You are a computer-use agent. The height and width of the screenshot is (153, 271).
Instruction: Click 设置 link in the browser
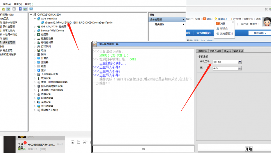point(198,19)
